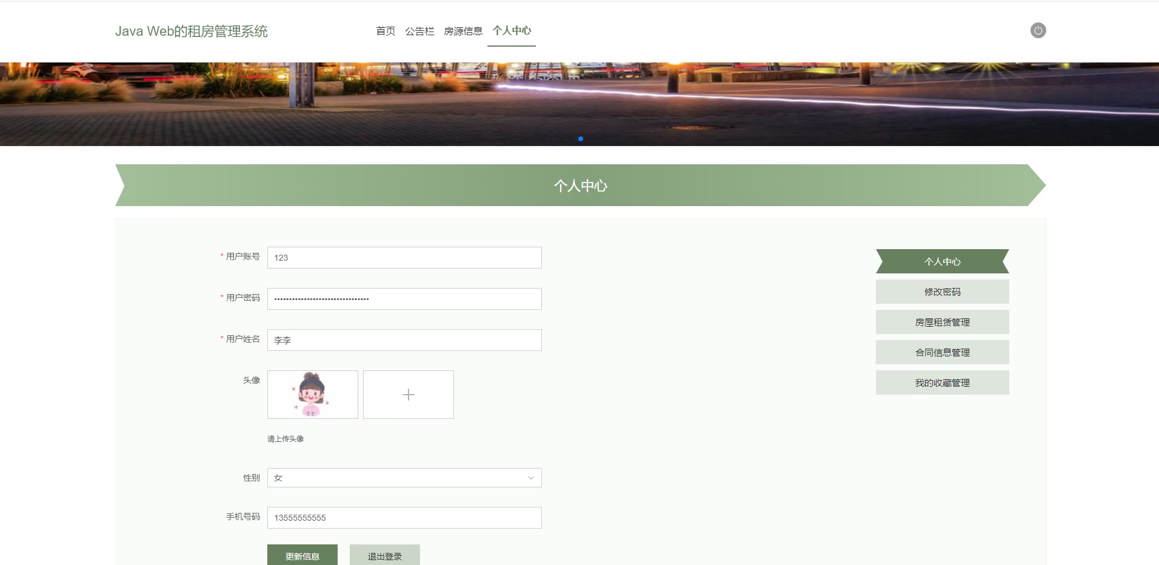Focus the 手机号码 input field
This screenshot has width=1159, height=565.
(404, 518)
